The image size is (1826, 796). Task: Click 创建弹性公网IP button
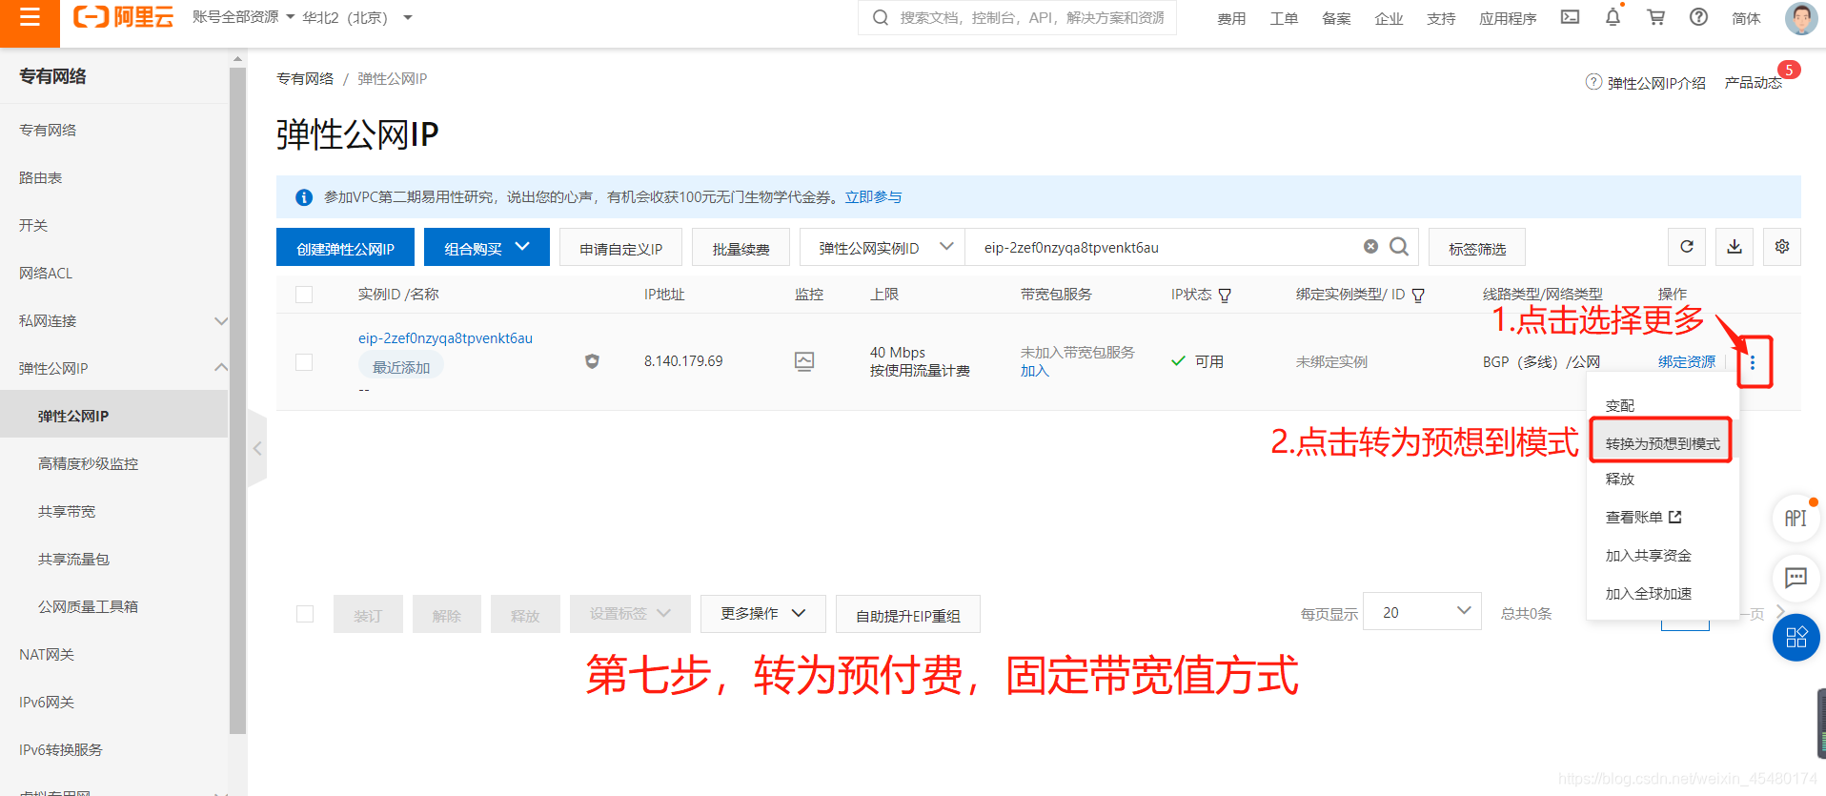click(345, 247)
